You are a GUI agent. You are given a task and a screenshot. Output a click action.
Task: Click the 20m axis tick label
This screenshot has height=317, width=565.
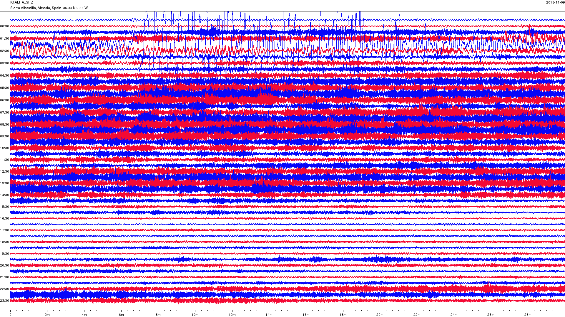coord(380,315)
